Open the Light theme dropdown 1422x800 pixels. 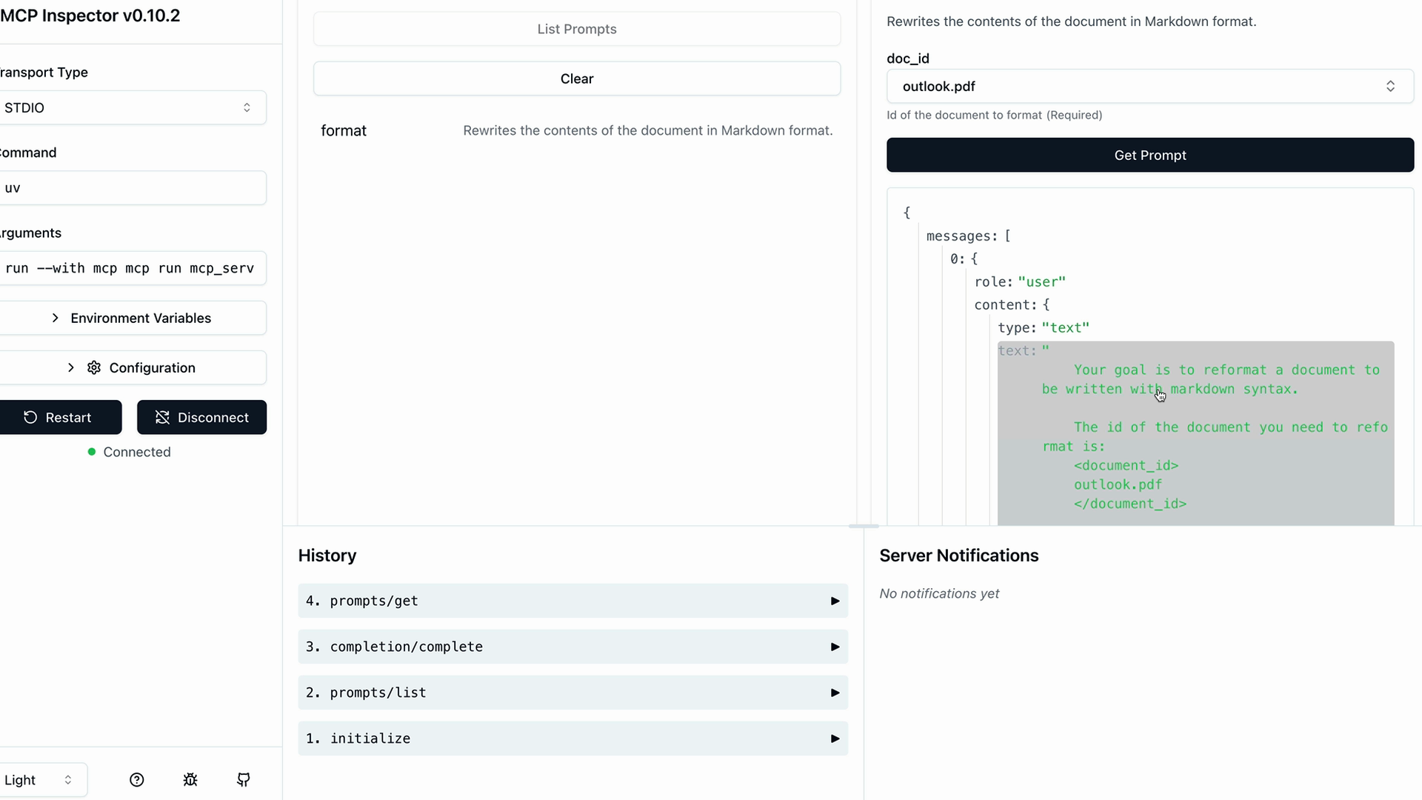point(42,780)
